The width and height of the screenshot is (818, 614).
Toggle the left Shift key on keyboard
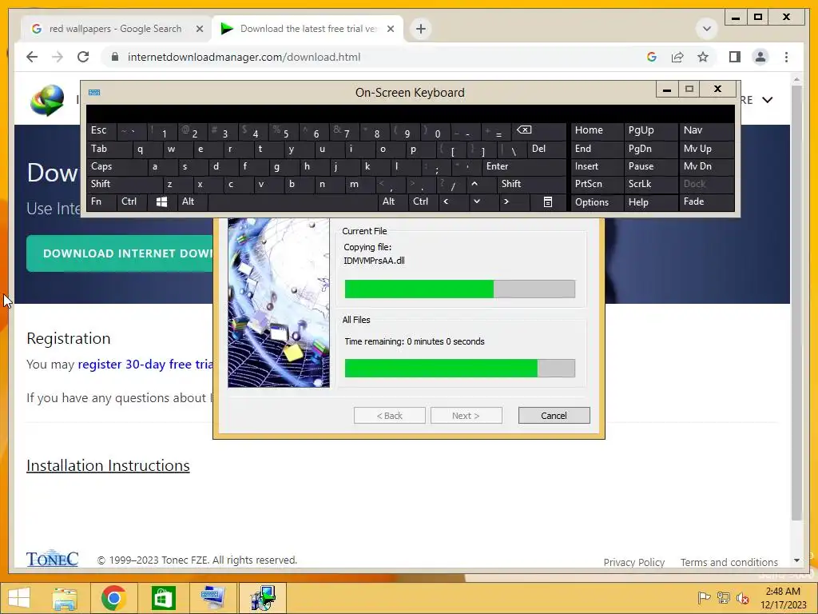(125, 184)
